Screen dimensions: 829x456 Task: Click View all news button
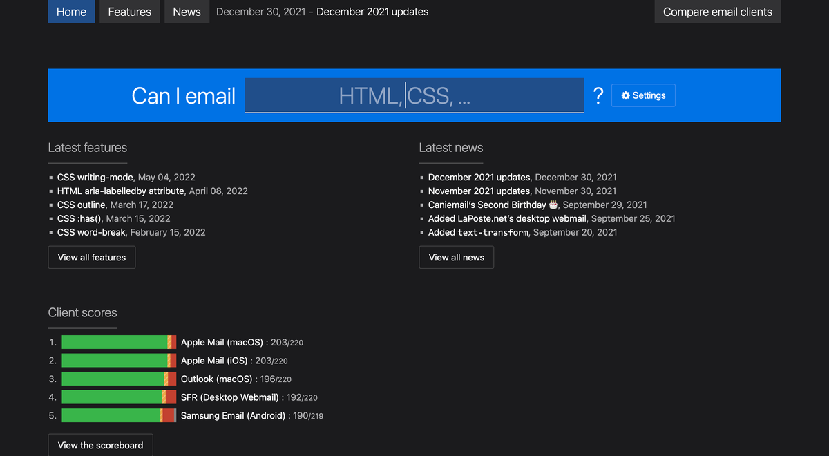coord(457,257)
